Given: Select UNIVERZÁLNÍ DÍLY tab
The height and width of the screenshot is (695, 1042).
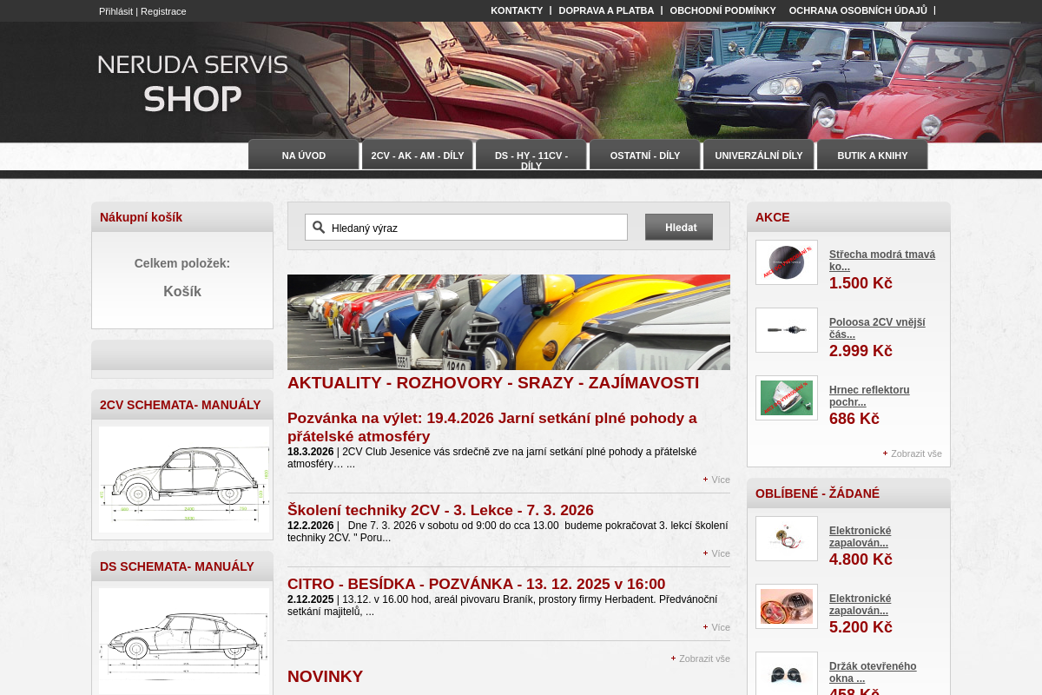Looking at the screenshot, I should coord(759,156).
